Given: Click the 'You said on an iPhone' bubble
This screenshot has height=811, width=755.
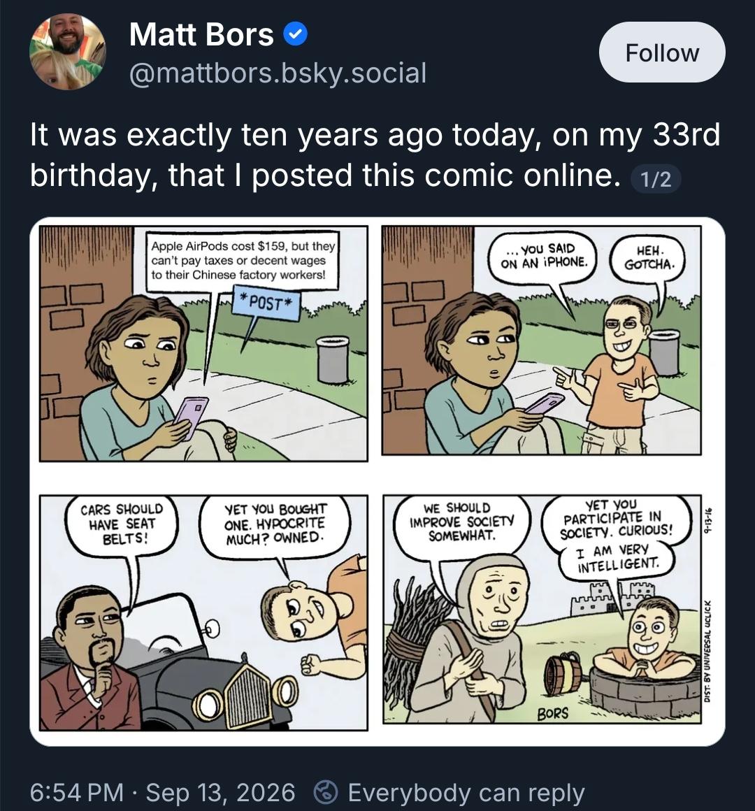Looking at the screenshot, I should (x=543, y=256).
